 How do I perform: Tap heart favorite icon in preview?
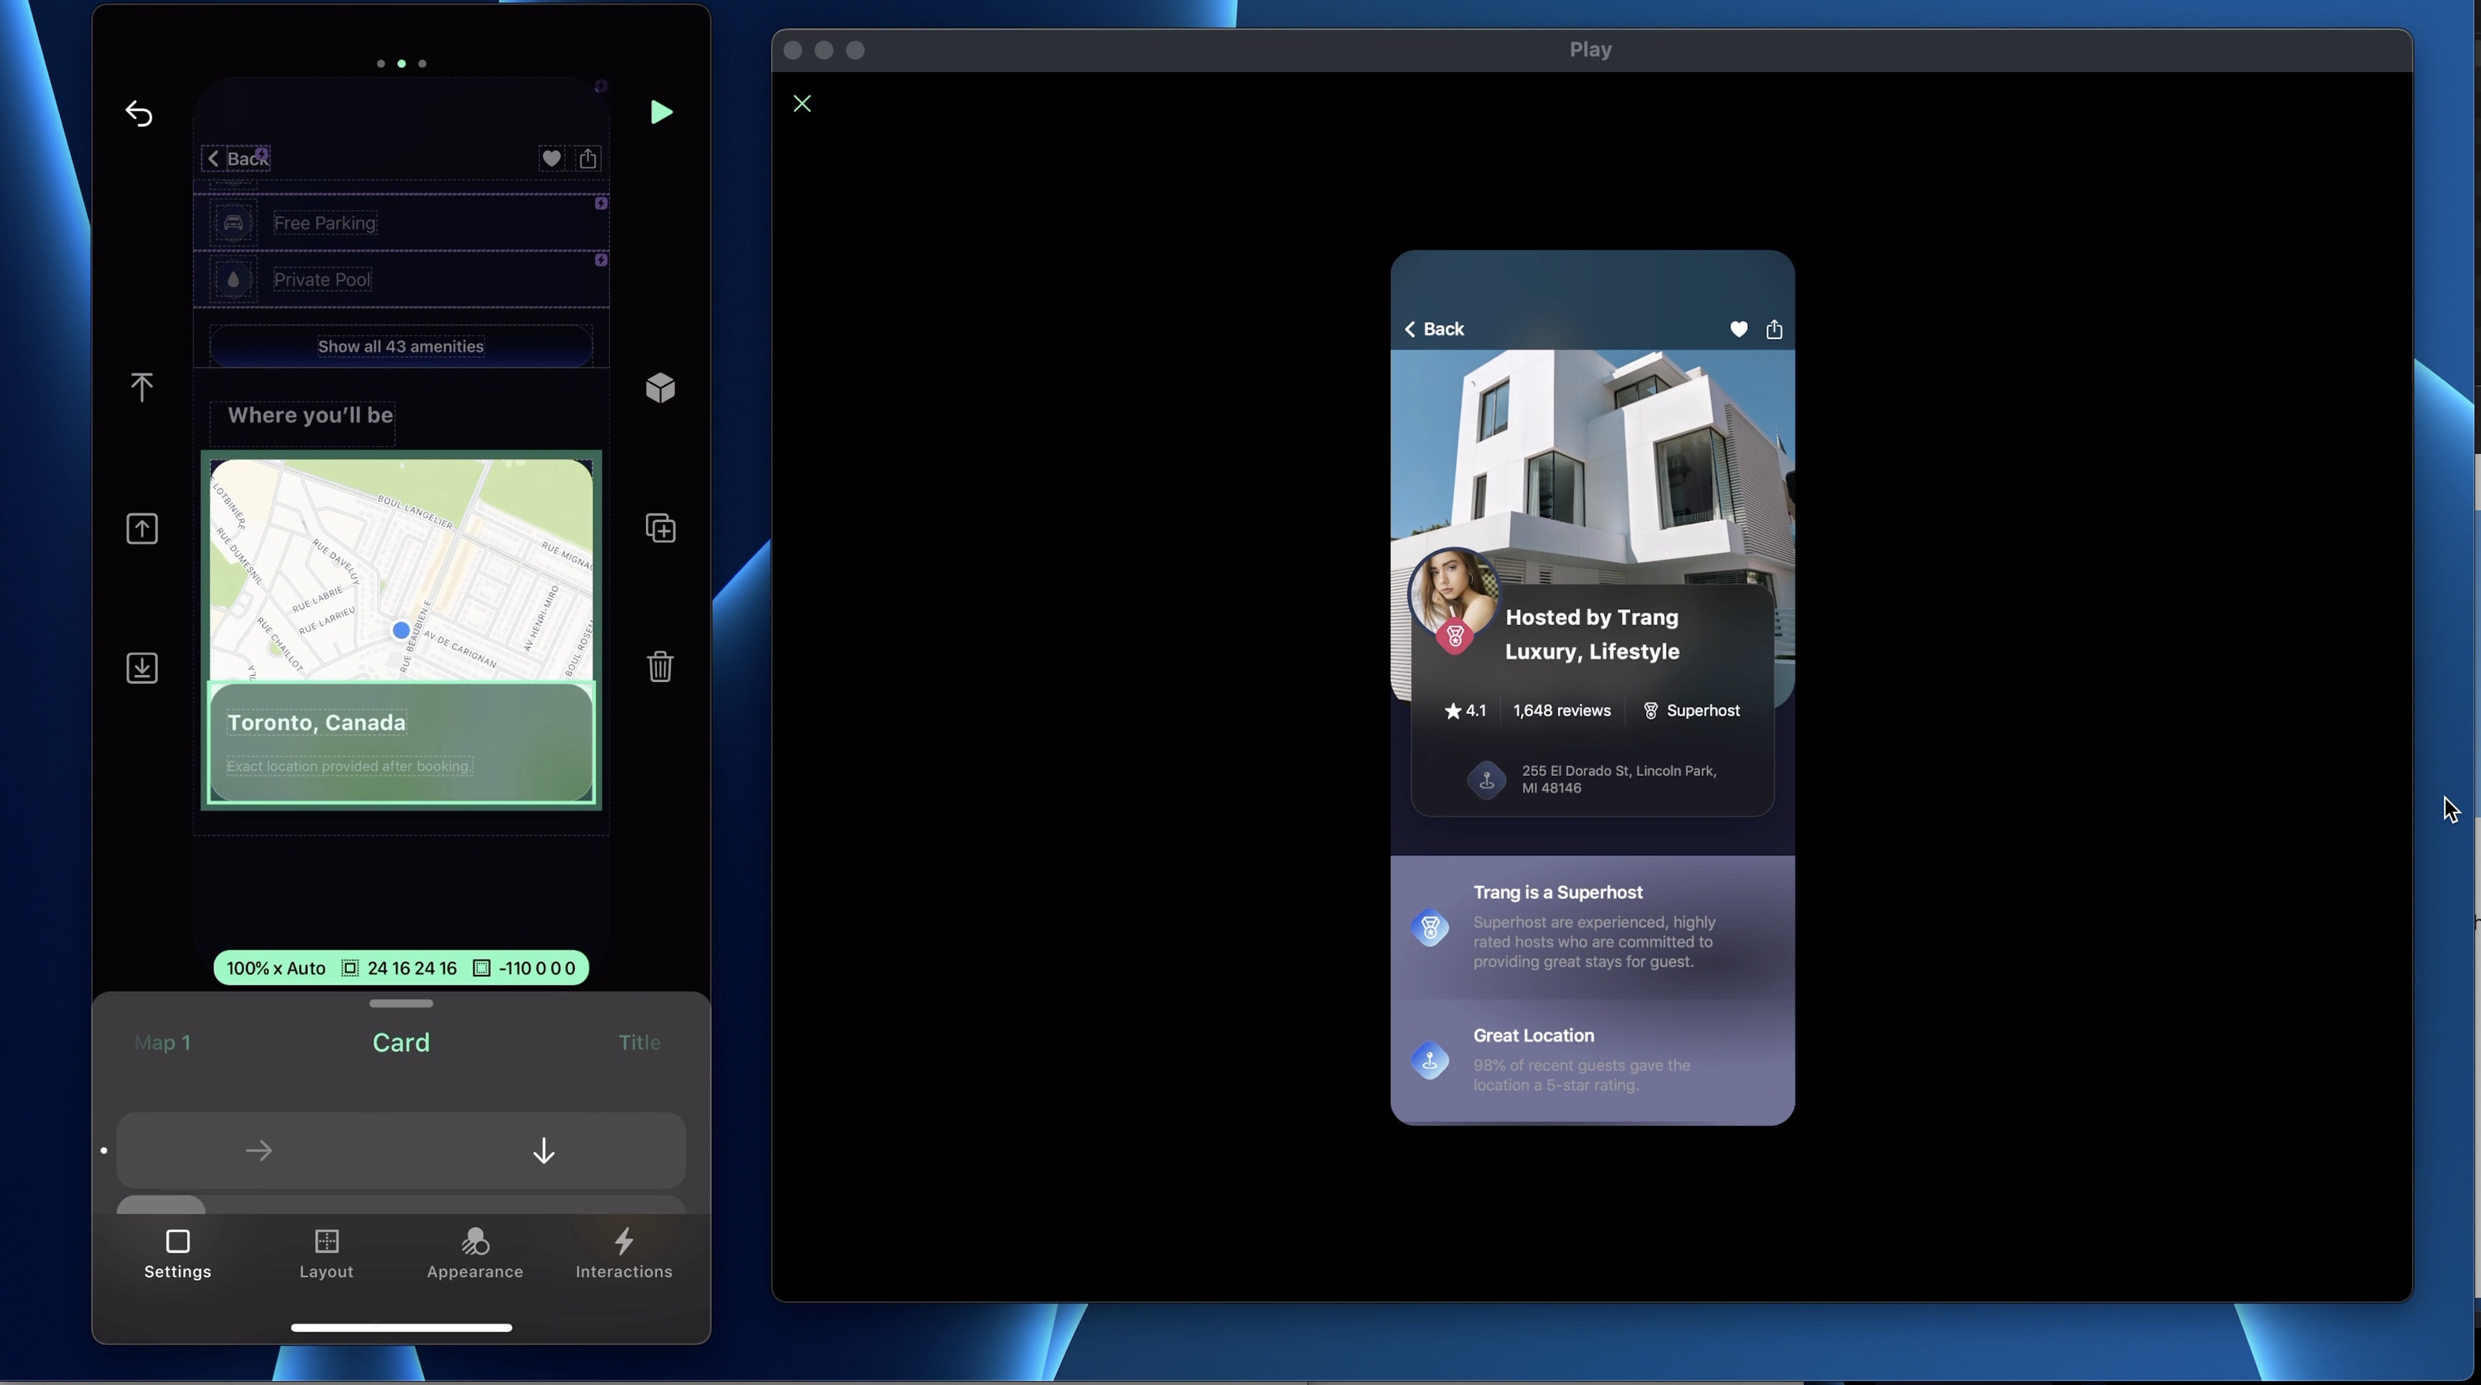click(1739, 329)
